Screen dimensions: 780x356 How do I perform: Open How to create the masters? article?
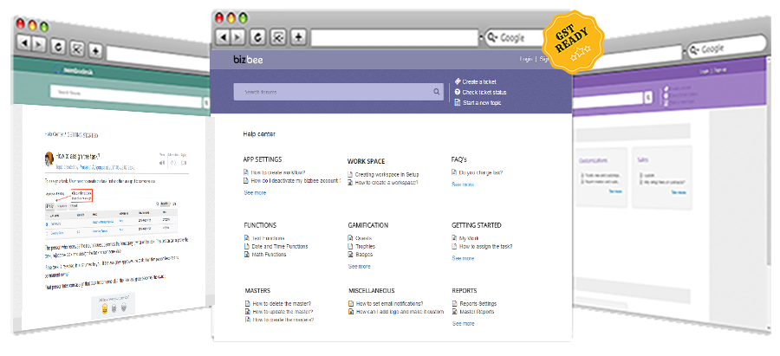283,320
